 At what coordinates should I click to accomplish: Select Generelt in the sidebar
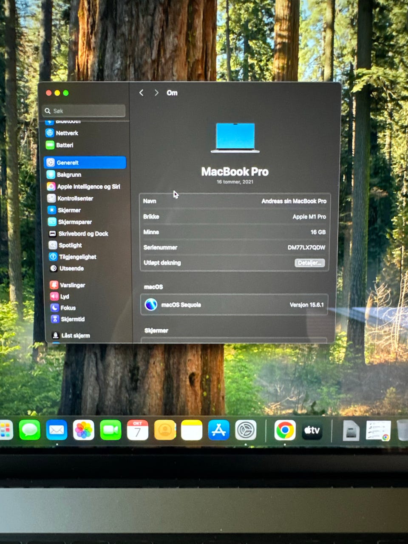[85, 162]
